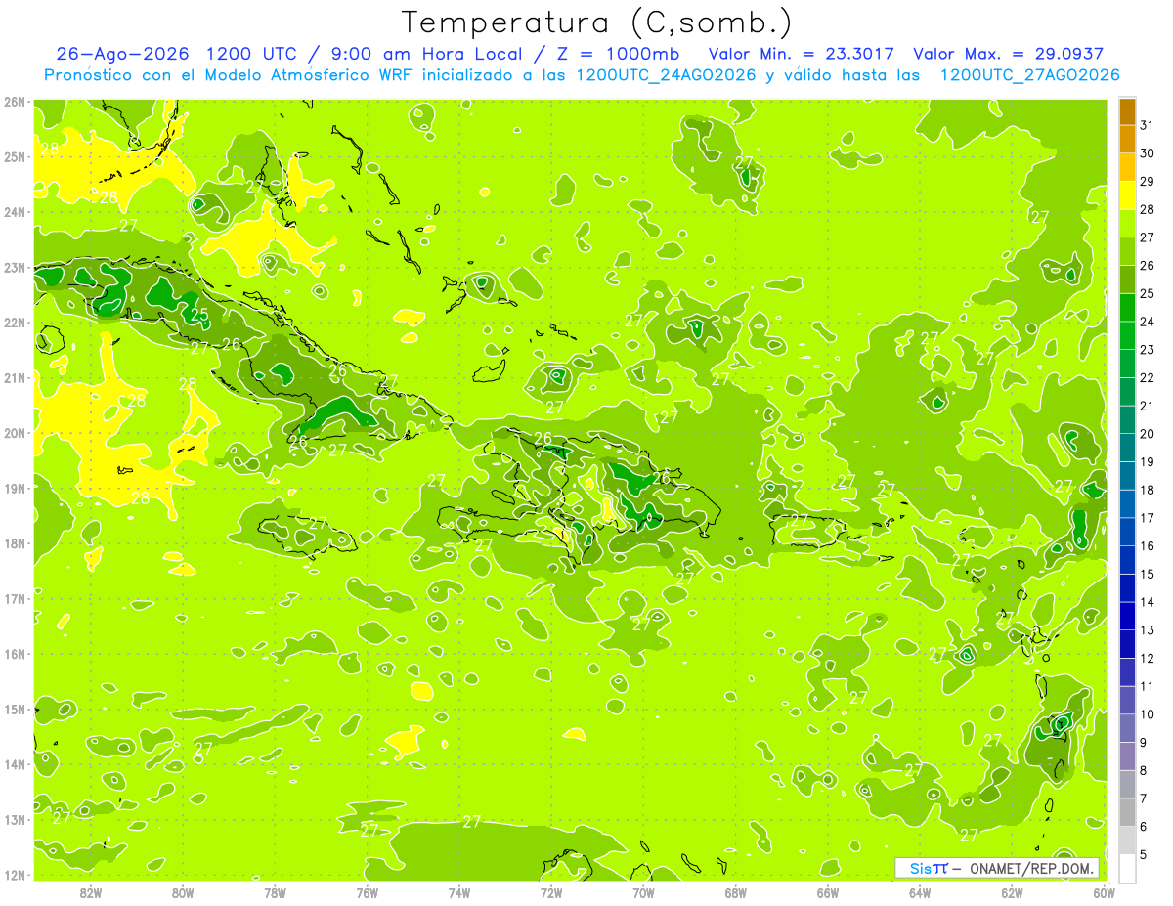This screenshot has width=1173, height=906.
Task: Click the longitude label "72W"
Action: [551, 893]
